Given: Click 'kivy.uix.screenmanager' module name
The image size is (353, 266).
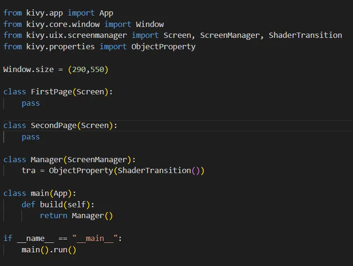Looking at the screenshot, I should pos(76,35).
